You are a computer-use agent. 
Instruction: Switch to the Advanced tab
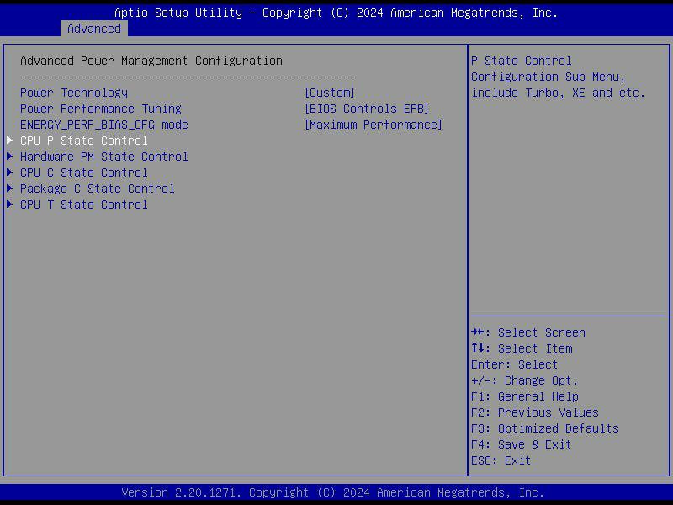pos(94,28)
